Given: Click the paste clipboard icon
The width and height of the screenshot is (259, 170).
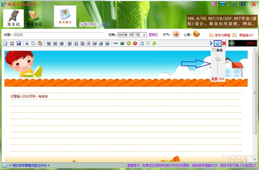Looking at the screenshot, I should click(40, 43).
